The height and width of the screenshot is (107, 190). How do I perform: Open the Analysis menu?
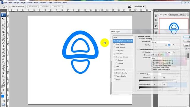point(43,3)
